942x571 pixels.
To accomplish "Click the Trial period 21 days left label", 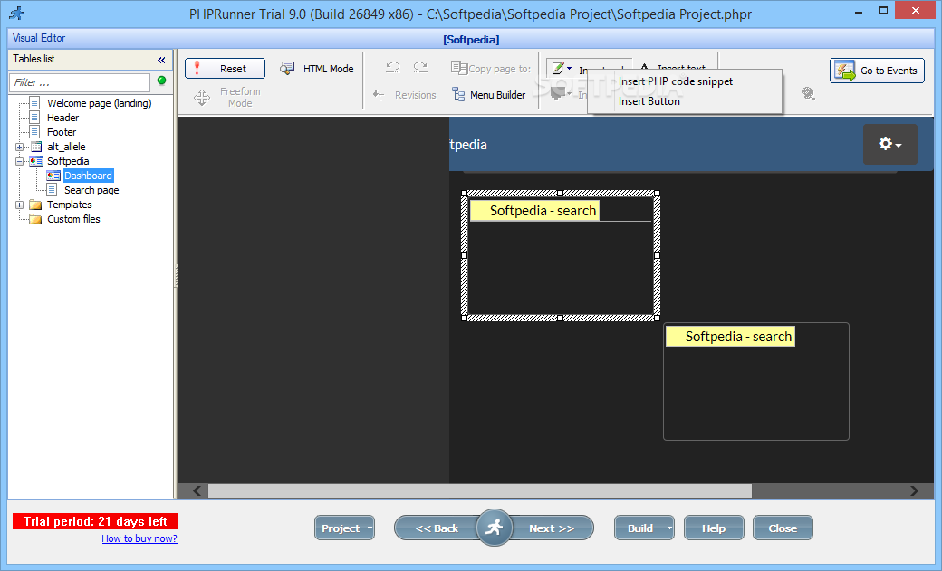I will tap(95, 521).
